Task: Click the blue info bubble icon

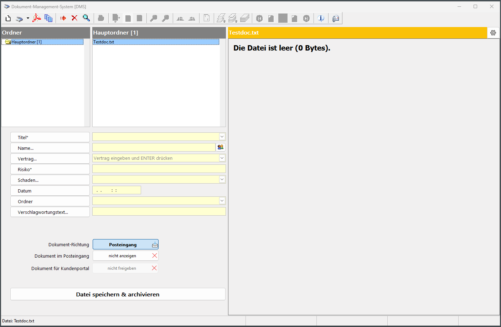Action: pyautogui.click(x=321, y=19)
